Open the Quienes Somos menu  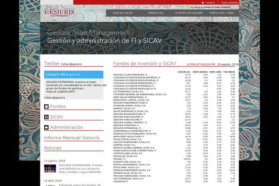(123, 13)
